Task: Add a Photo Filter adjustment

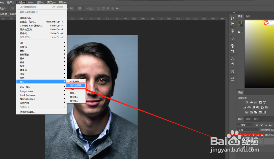Action: [x=258, y=107]
